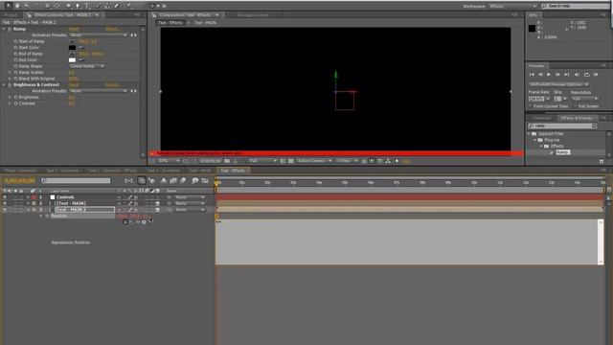
Task: Open Ramp Animation Presets dropdown
Action: point(98,35)
